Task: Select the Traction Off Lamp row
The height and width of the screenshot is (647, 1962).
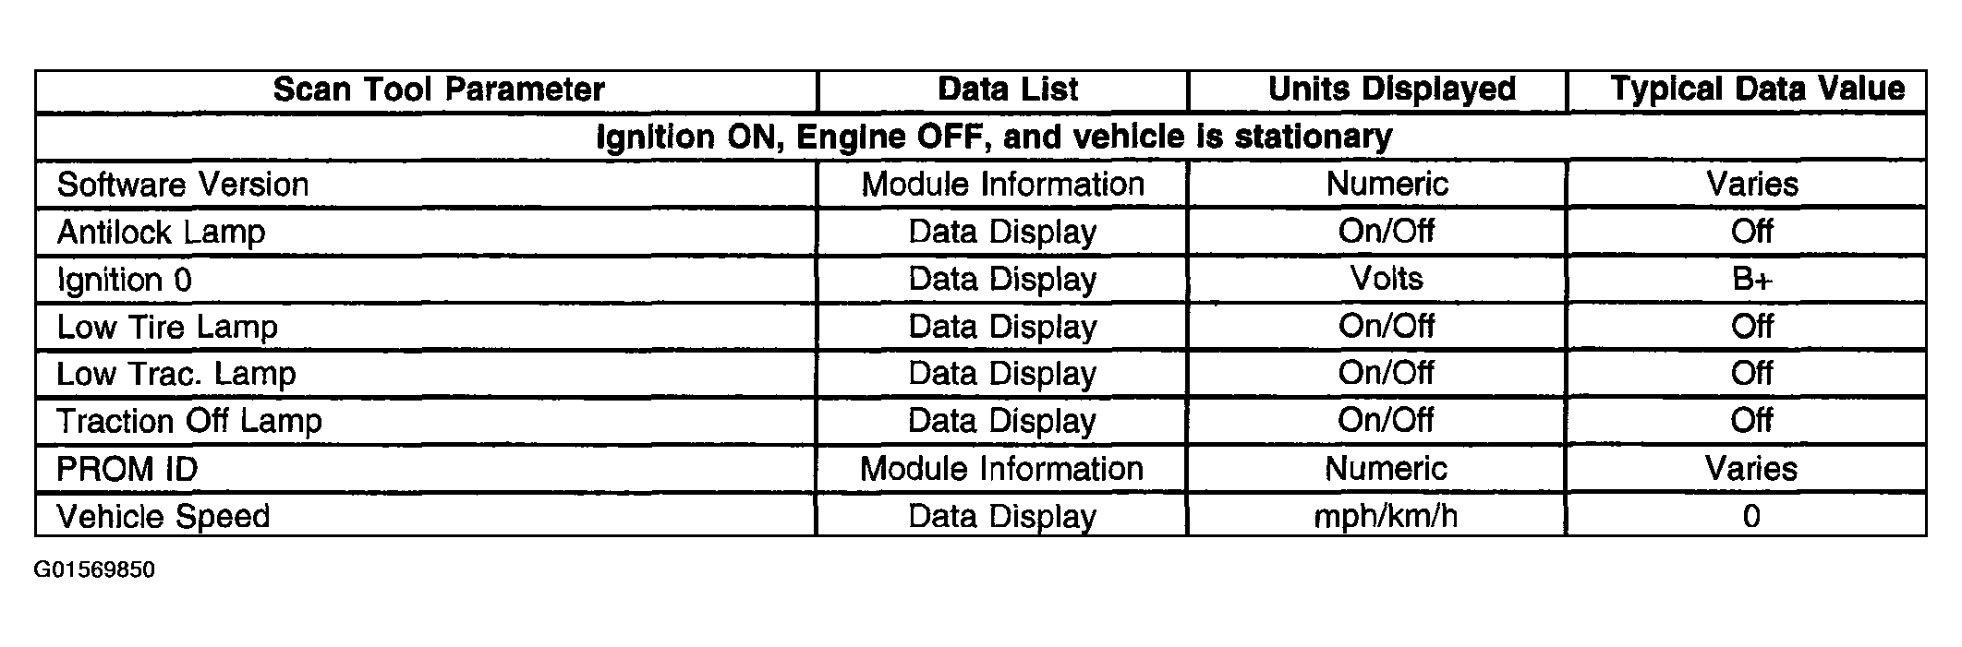Action: coord(981,421)
